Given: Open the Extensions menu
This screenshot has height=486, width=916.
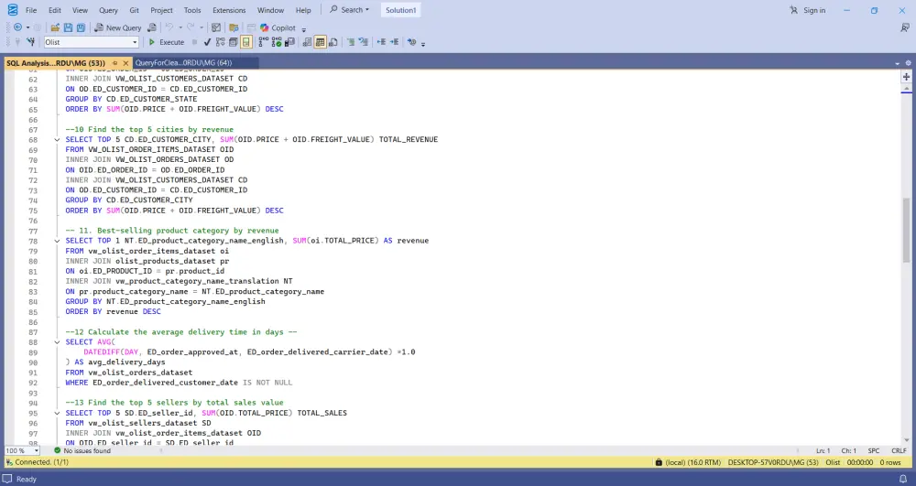Looking at the screenshot, I should click(229, 10).
